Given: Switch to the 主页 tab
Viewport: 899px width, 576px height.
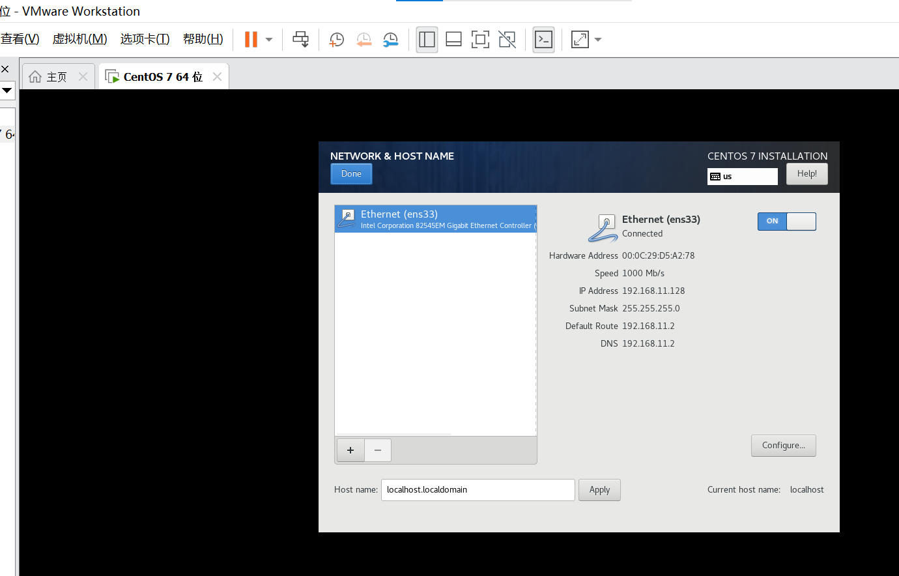Looking at the screenshot, I should (57, 77).
